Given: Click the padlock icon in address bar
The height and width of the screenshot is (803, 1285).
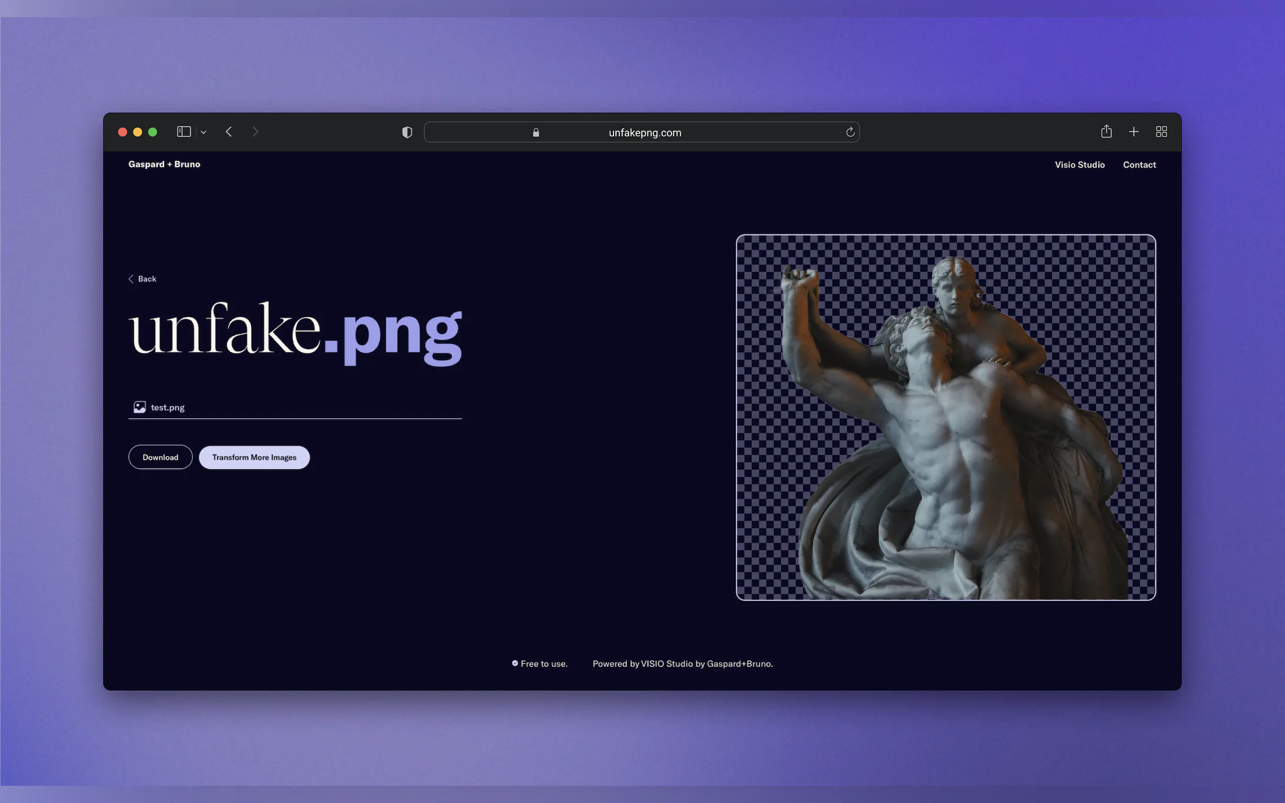Looking at the screenshot, I should [x=536, y=133].
